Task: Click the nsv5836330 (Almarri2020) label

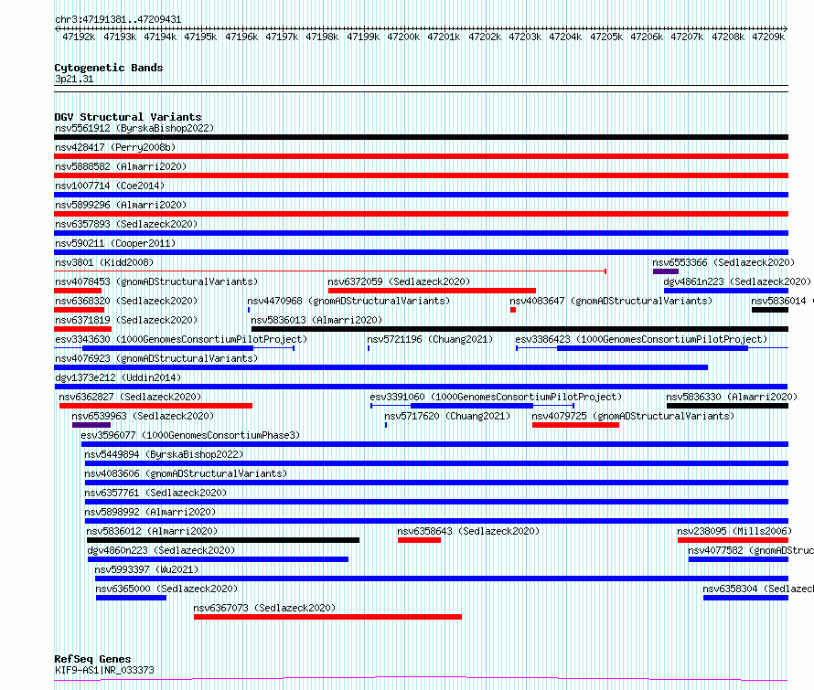Action: (732, 397)
